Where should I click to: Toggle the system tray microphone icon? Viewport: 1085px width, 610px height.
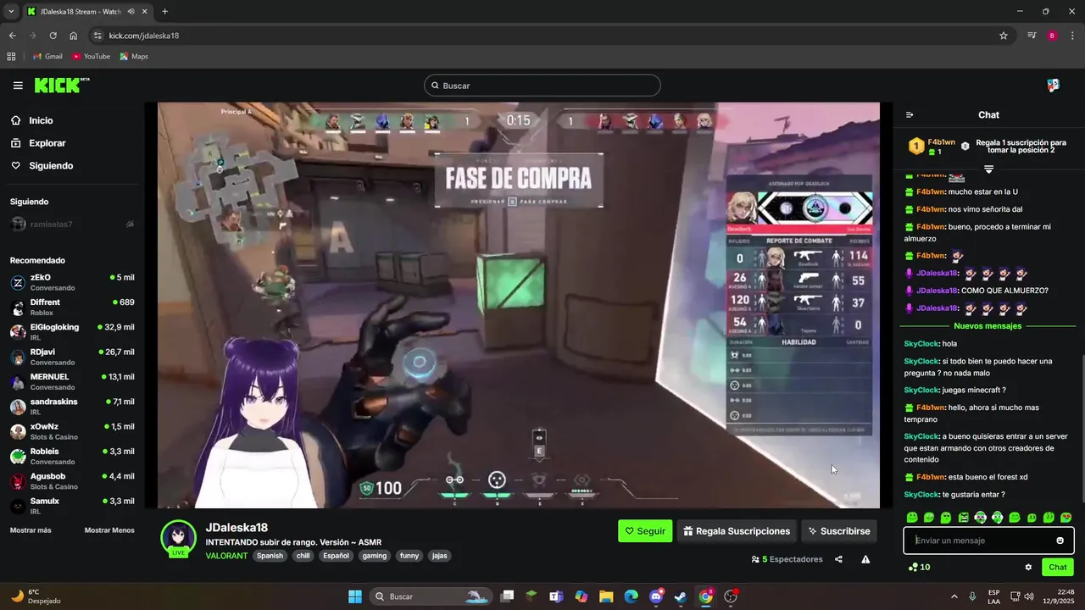pyautogui.click(x=972, y=596)
